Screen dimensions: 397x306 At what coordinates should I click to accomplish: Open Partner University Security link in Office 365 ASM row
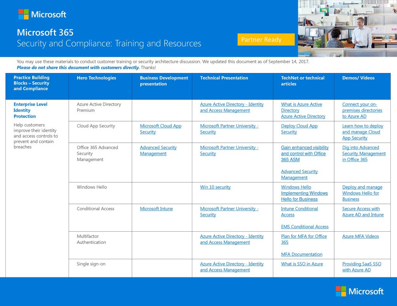pos(229,150)
